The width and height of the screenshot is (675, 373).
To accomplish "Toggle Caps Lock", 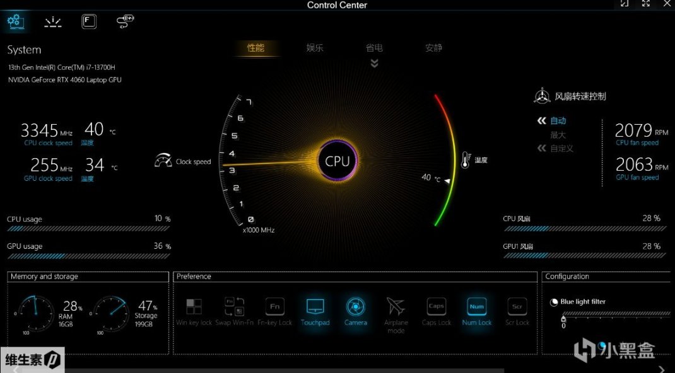I will point(436,313).
